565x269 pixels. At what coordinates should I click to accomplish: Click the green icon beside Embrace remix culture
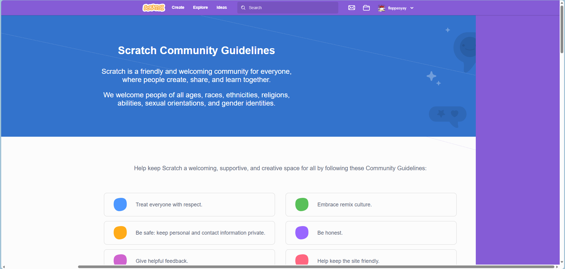[302, 205]
